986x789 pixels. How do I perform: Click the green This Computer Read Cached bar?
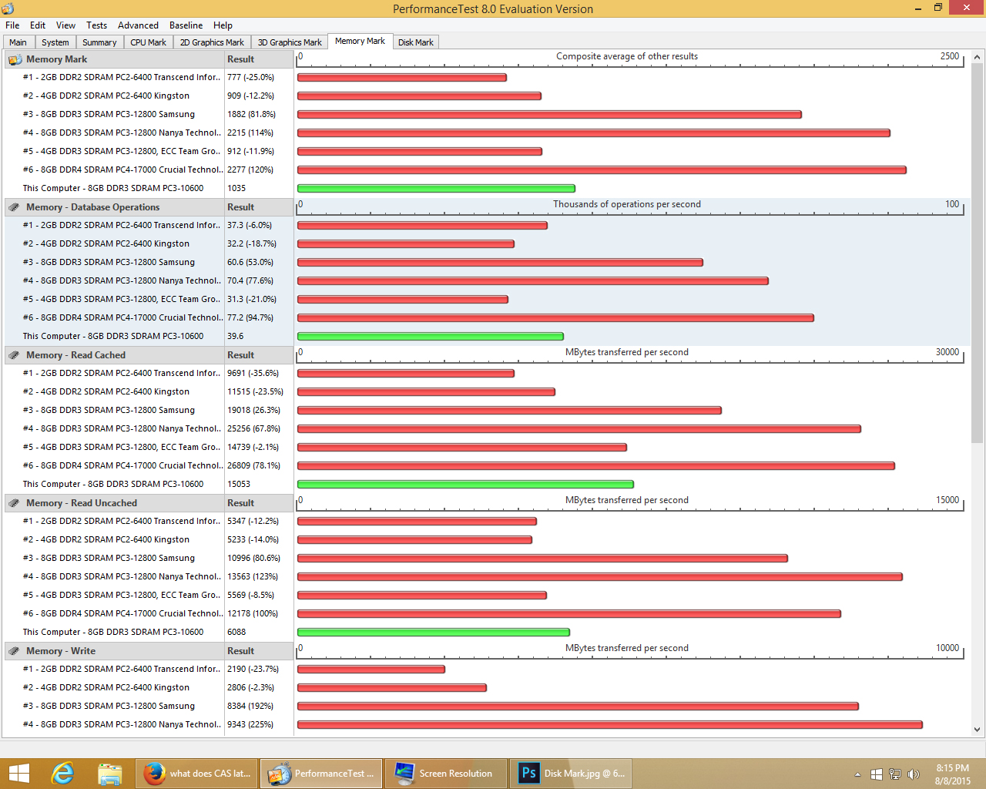465,485
